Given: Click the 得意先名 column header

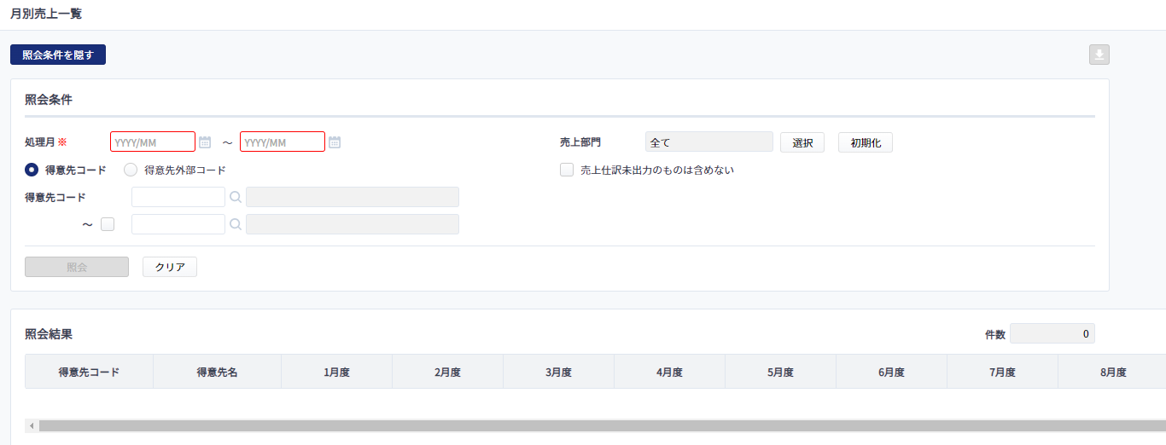Looking at the screenshot, I should [217, 372].
